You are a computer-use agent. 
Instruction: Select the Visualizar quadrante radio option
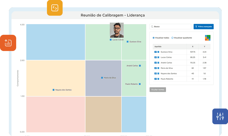(x=172, y=38)
